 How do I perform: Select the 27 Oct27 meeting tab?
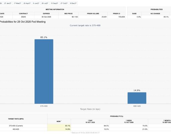[64, 3]
